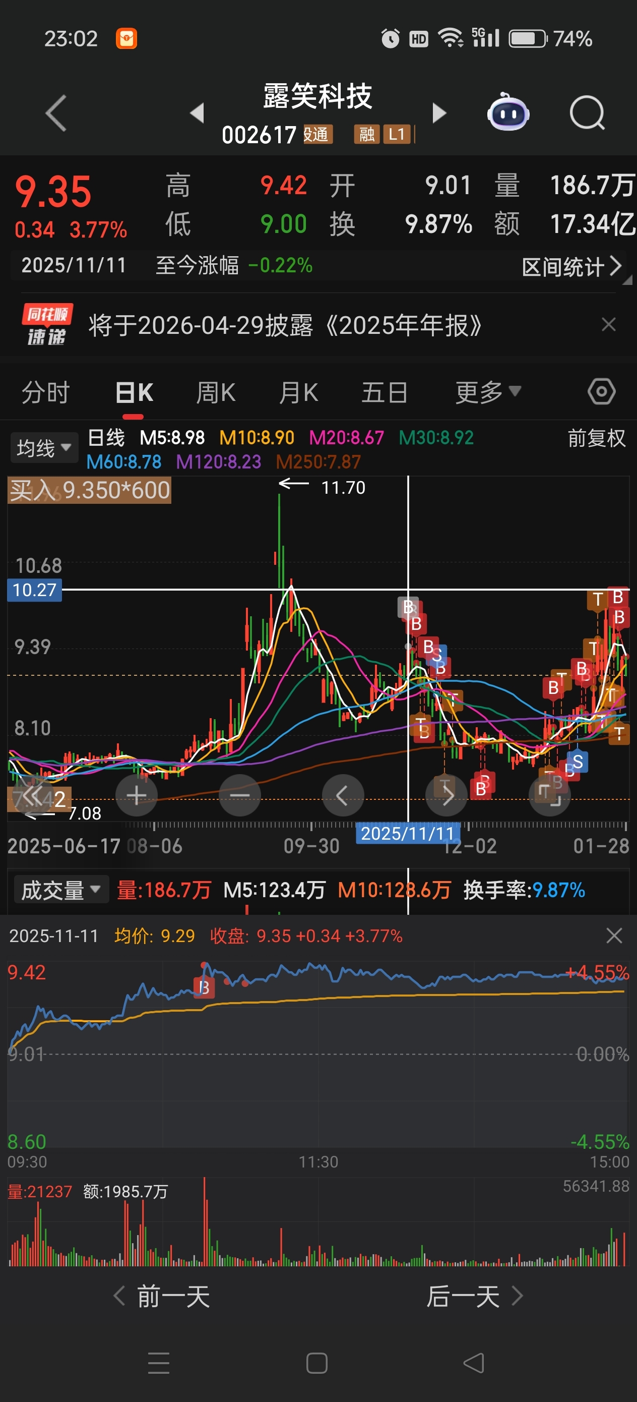The image size is (637, 1402).
Task: Jump to earliest data with double-left arrow
Action: tap(33, 795)
